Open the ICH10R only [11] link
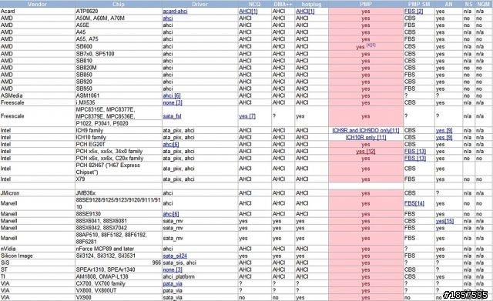 [x=366, y=138]
